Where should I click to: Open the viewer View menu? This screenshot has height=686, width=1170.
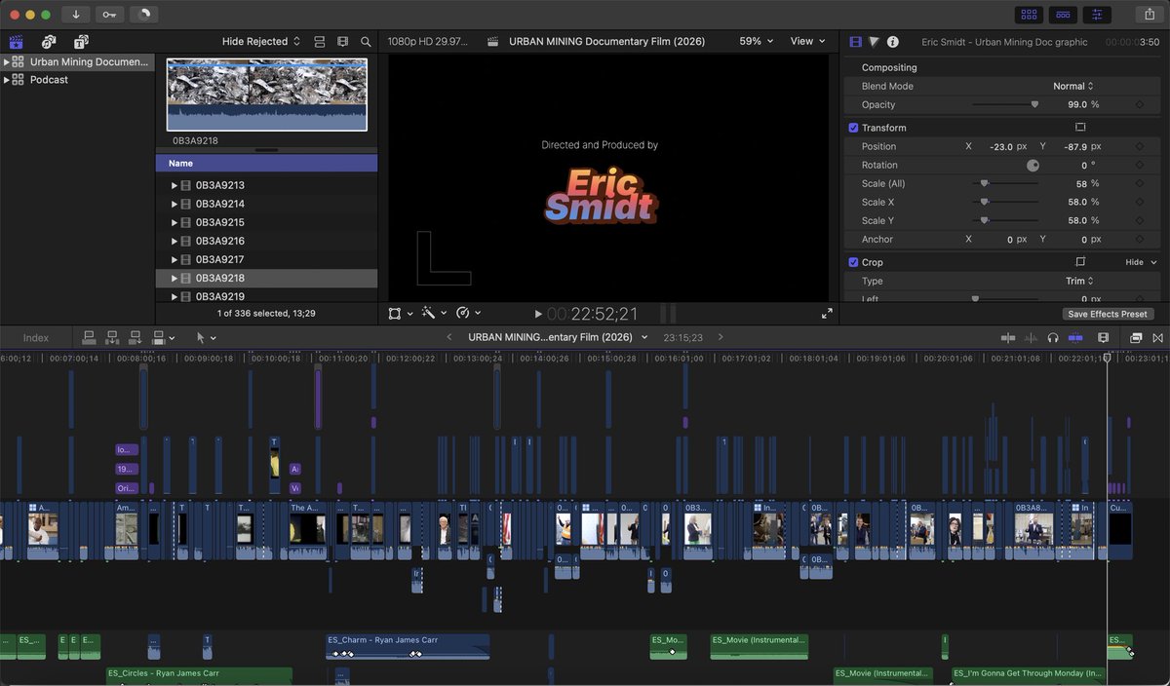click(807, 42)
